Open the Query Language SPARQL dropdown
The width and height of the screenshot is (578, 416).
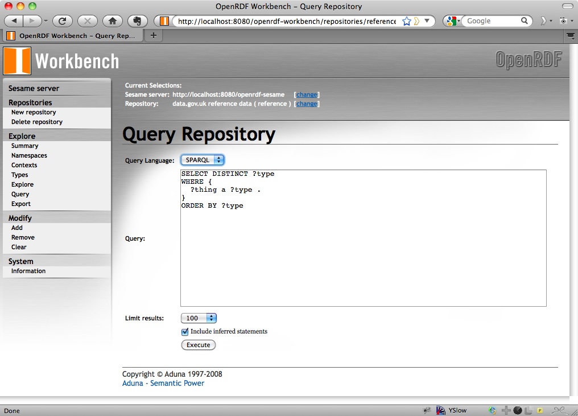(x=203, y=160)
